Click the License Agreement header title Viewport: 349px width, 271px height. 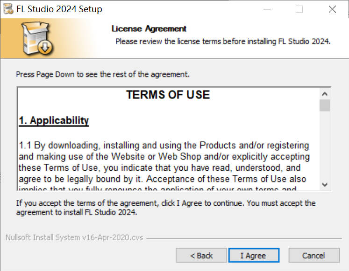tap(149, 29)
